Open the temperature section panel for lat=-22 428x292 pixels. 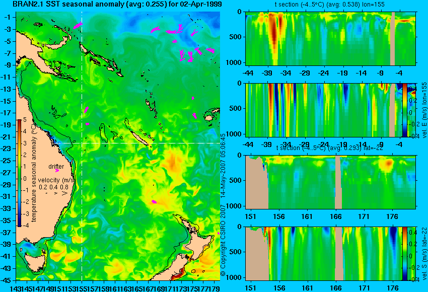pyautogui.click(x=330, y=182)
